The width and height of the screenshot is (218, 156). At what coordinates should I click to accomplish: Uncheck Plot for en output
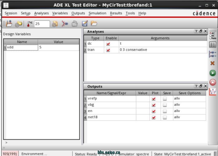[x=154, y=111]
